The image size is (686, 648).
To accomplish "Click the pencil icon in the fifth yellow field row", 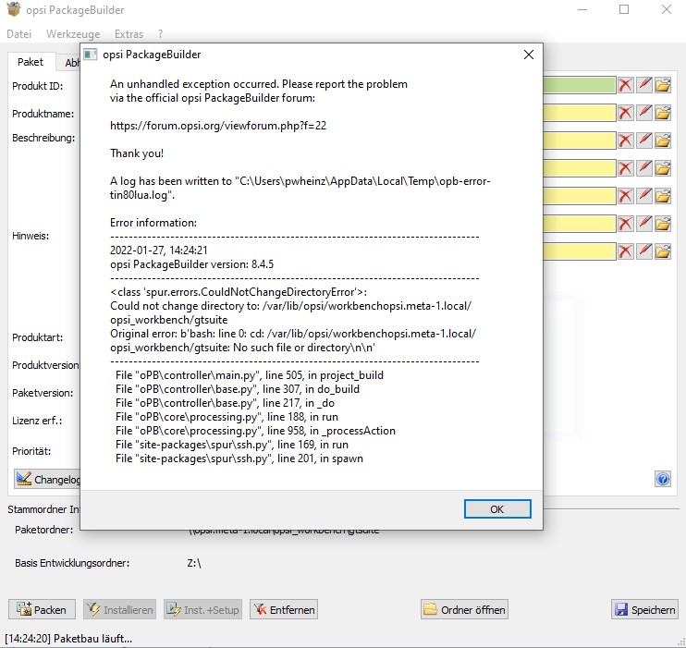I will click(x=644, y=224).
